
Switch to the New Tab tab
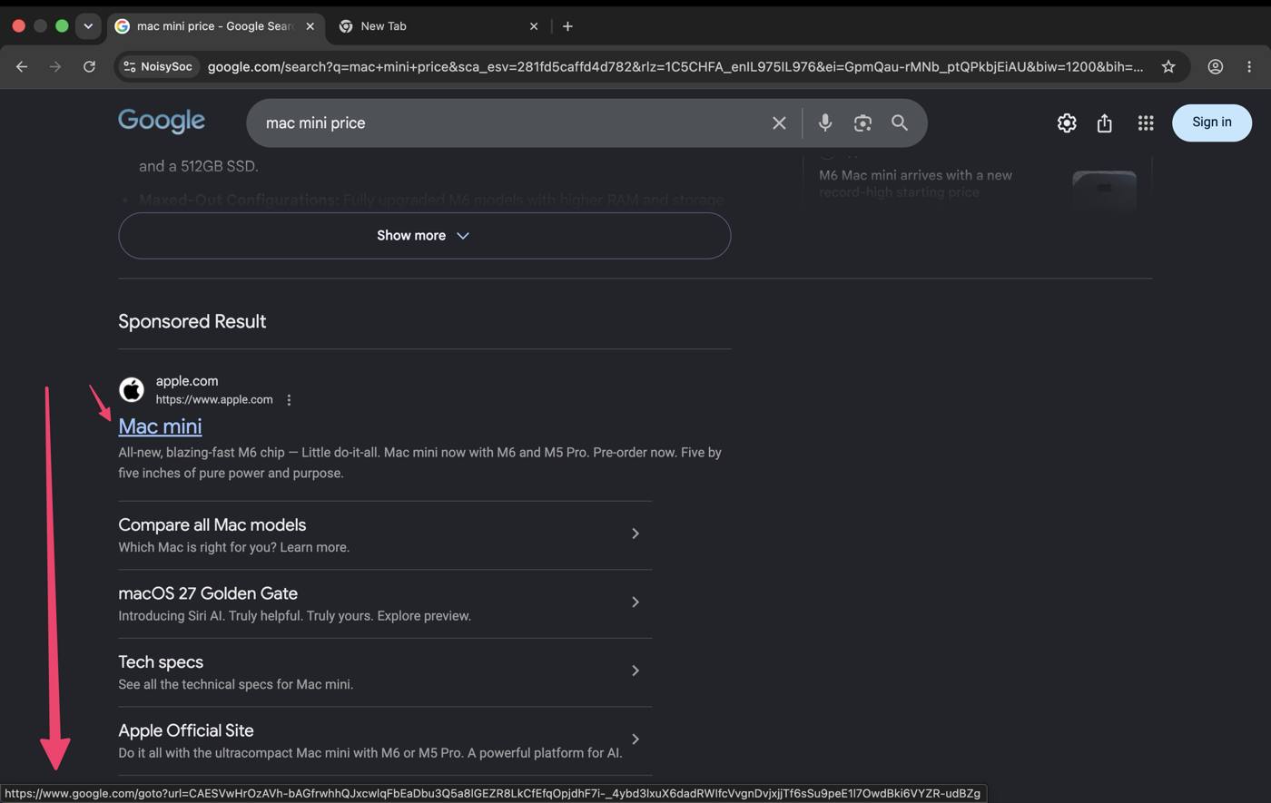pyautogui.click(x=439, y=26)
